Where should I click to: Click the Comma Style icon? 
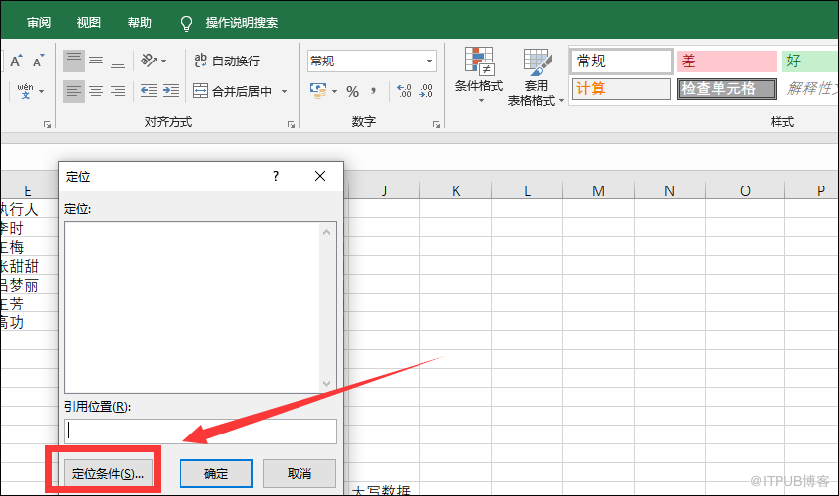(x=374, y=91)
